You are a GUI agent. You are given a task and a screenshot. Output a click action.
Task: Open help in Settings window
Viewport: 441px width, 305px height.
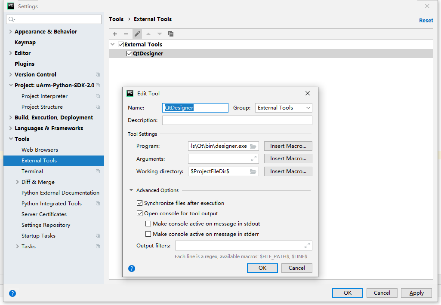12,293
